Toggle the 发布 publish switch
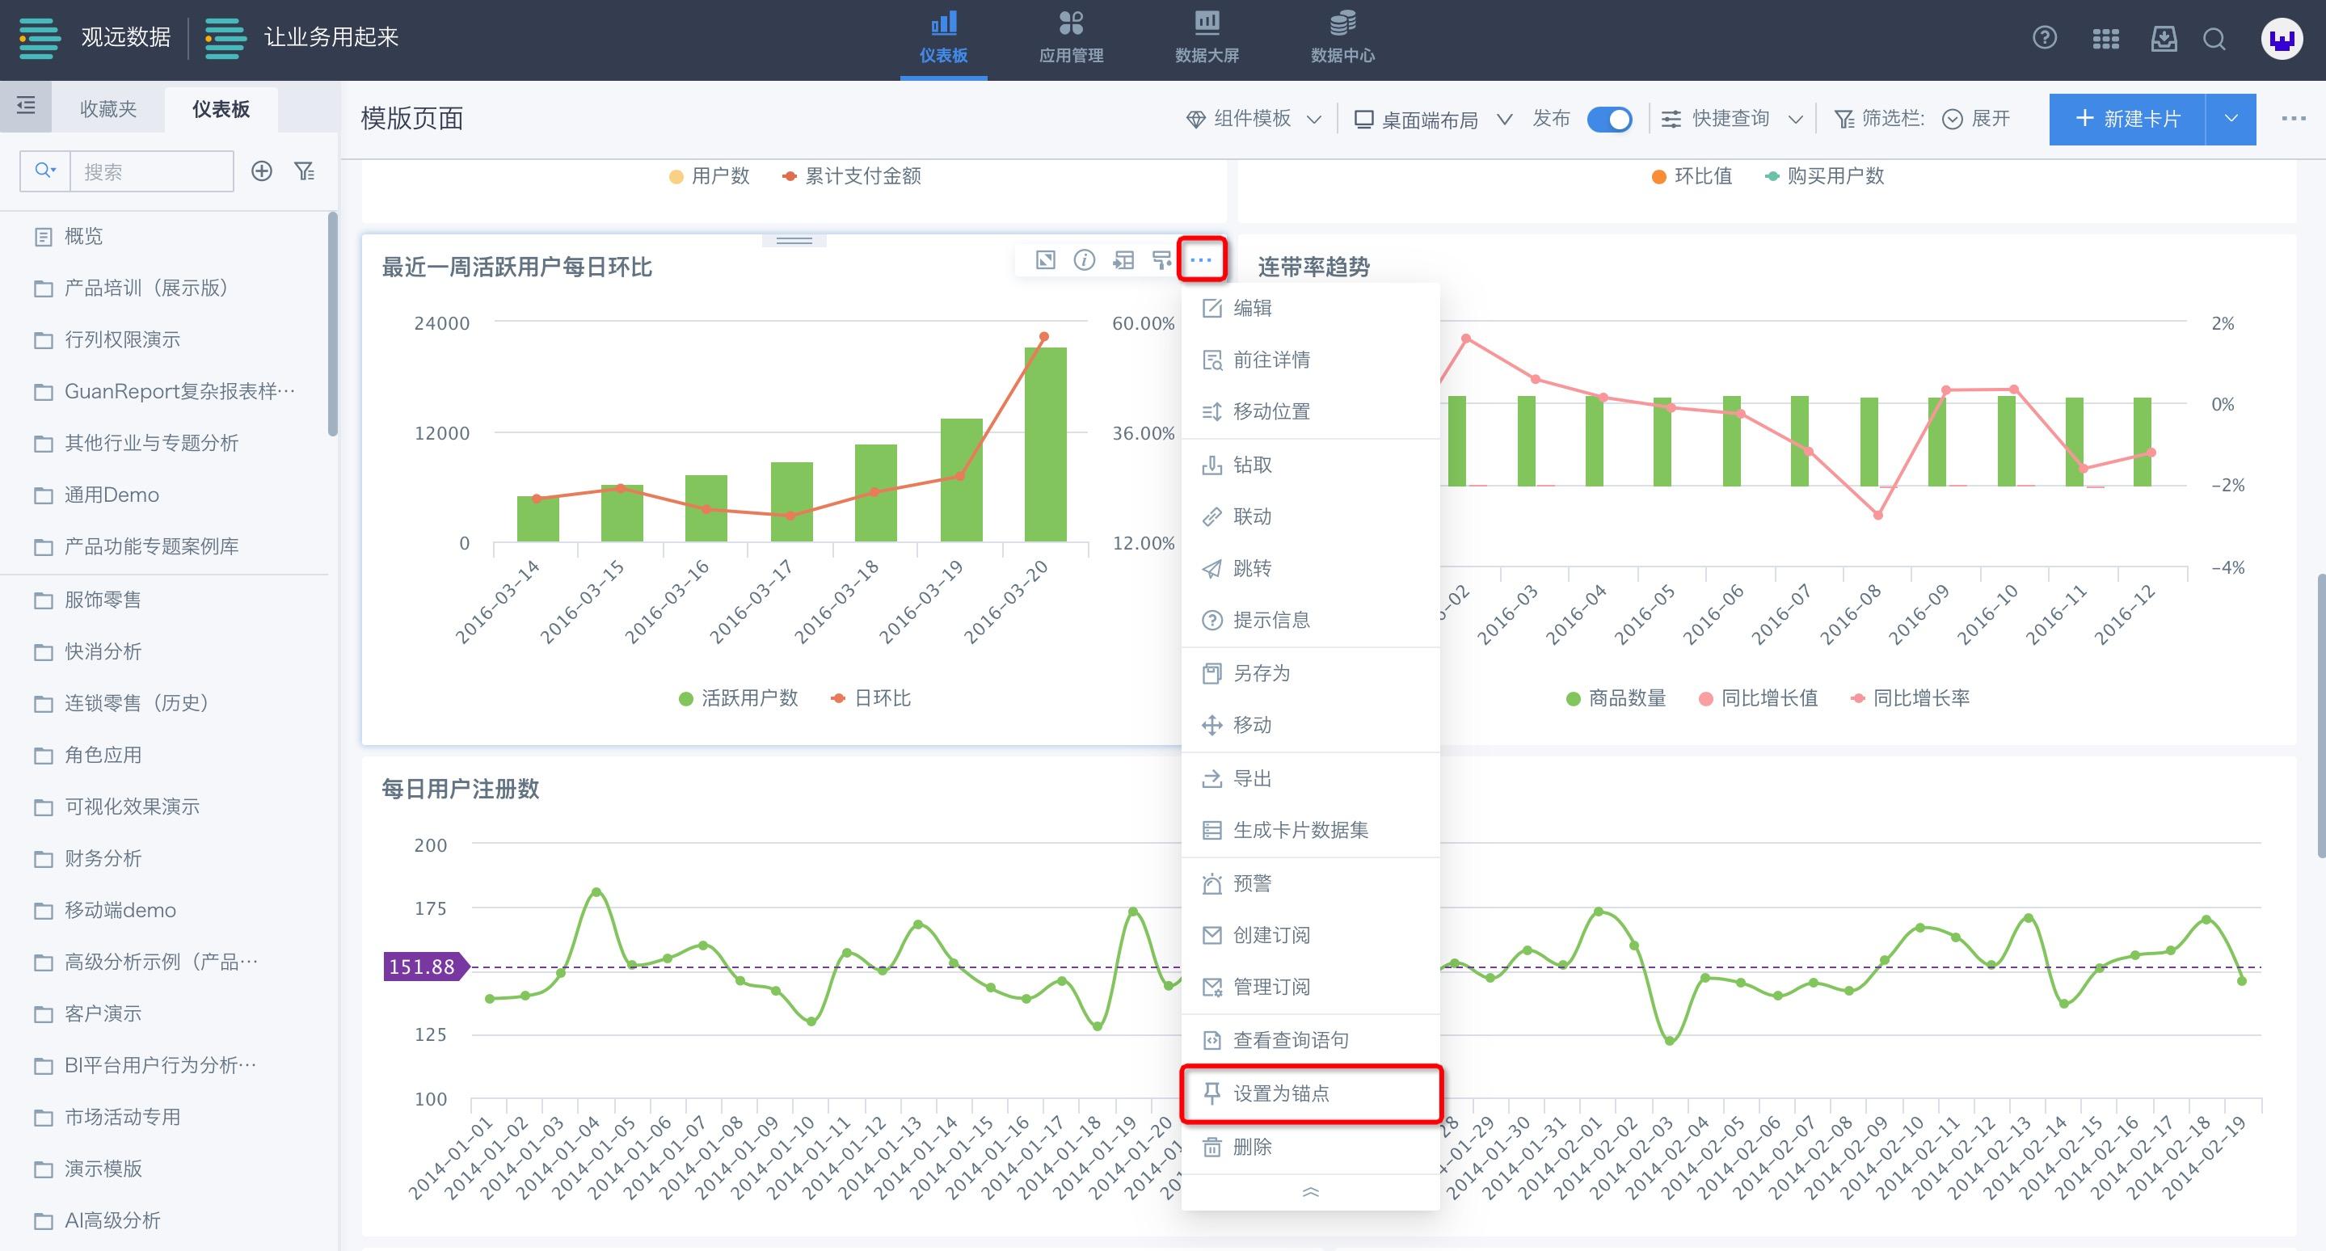The width and height of the screenshot is (2326, 1251). pyautogui.click(x=1609, y=119)
